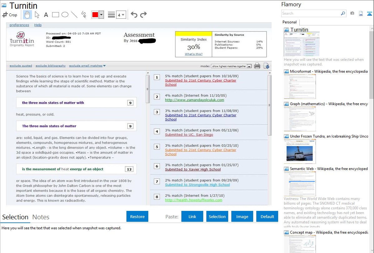Switch to the Notes tab
This screenshot has height=253, width=374.
(41, 217)
